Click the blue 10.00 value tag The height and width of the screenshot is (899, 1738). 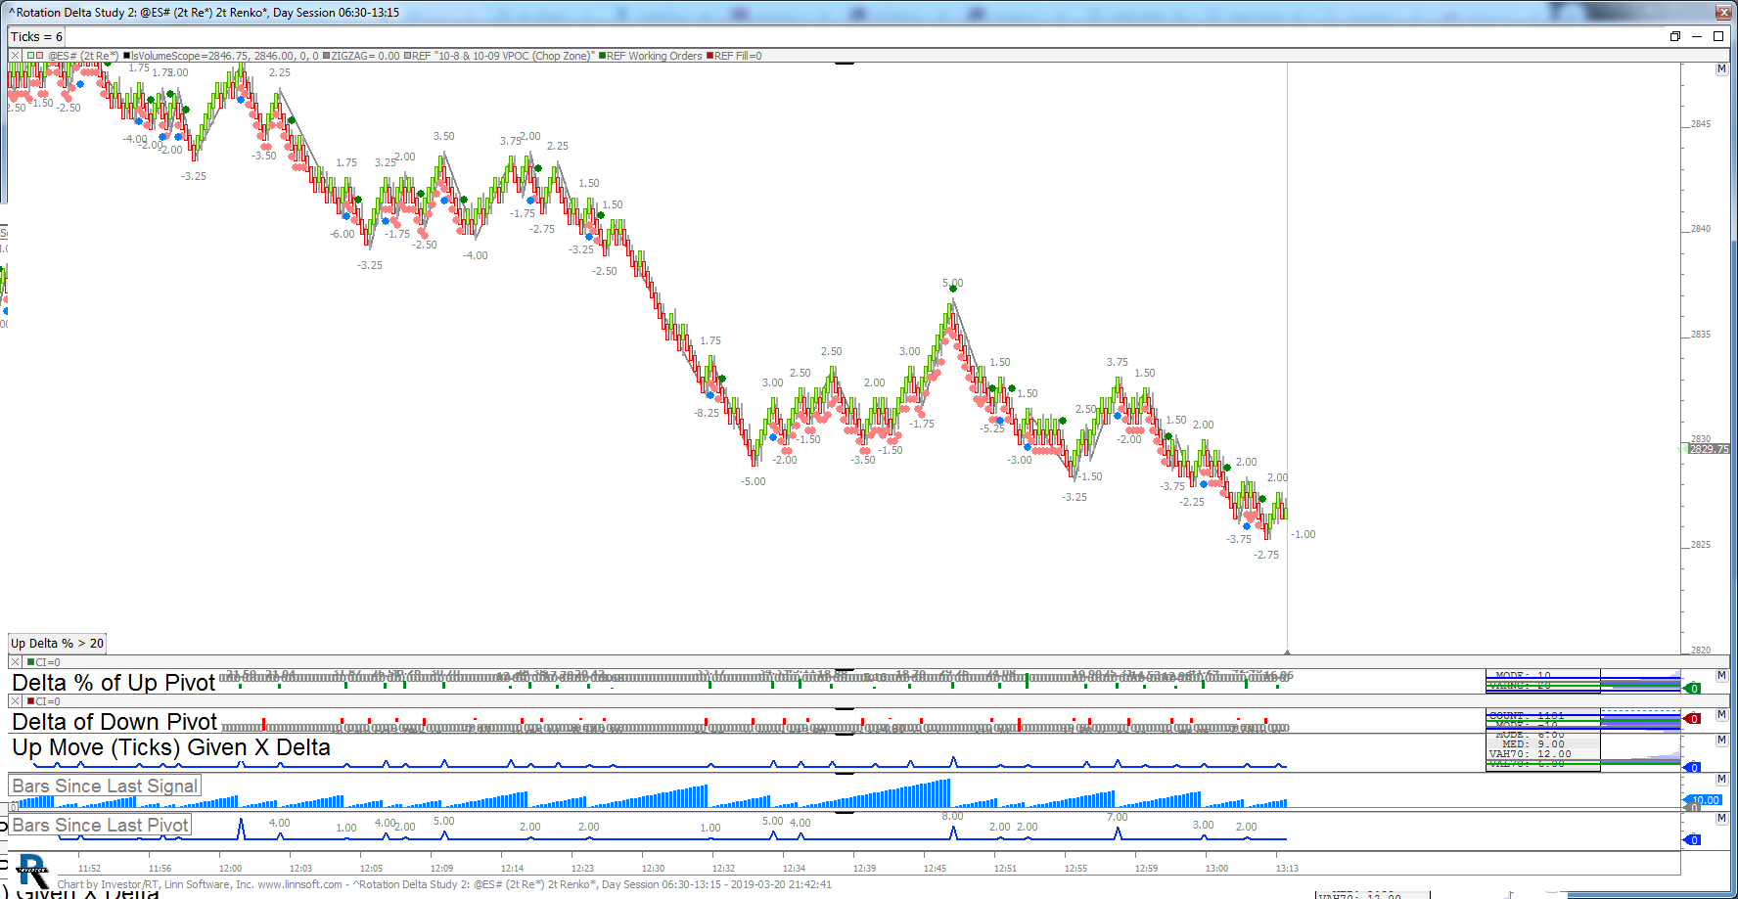(1705, 799)
